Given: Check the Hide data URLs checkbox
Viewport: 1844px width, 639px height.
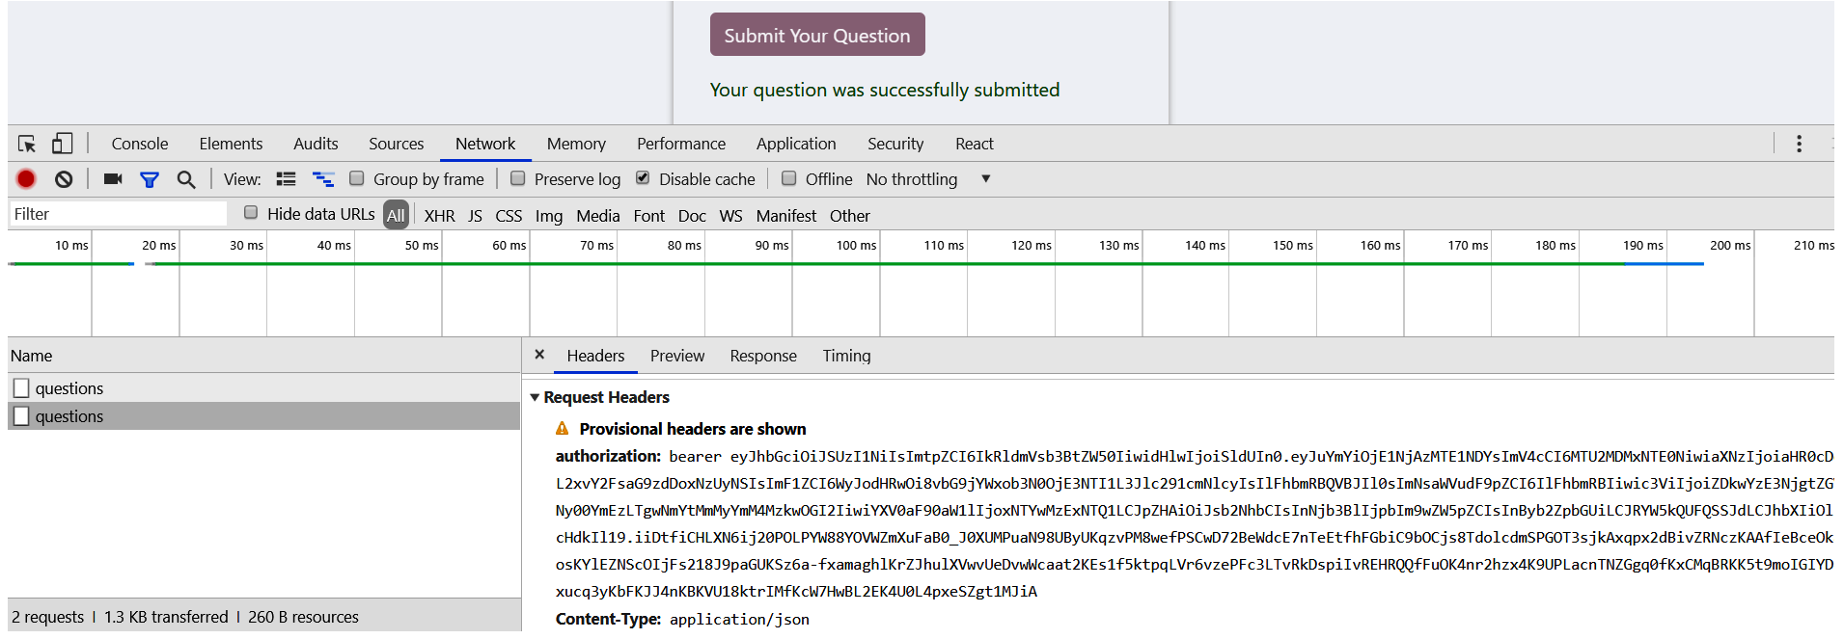Looking at the screenshot, I should pos(251,213).
